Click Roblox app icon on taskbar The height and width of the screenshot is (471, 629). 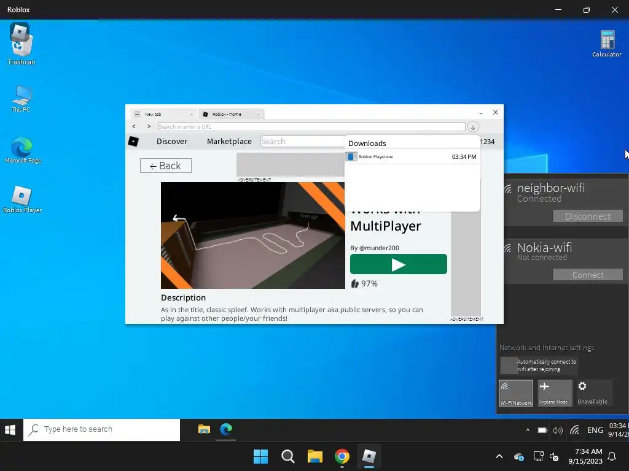(x=369, y=456)
